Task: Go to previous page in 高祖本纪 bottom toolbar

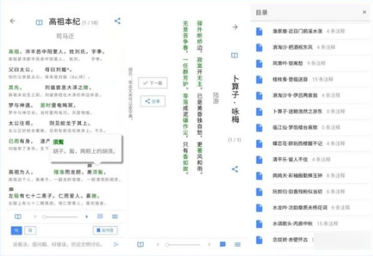Action: pyautogui.click(x=36, y=216)
